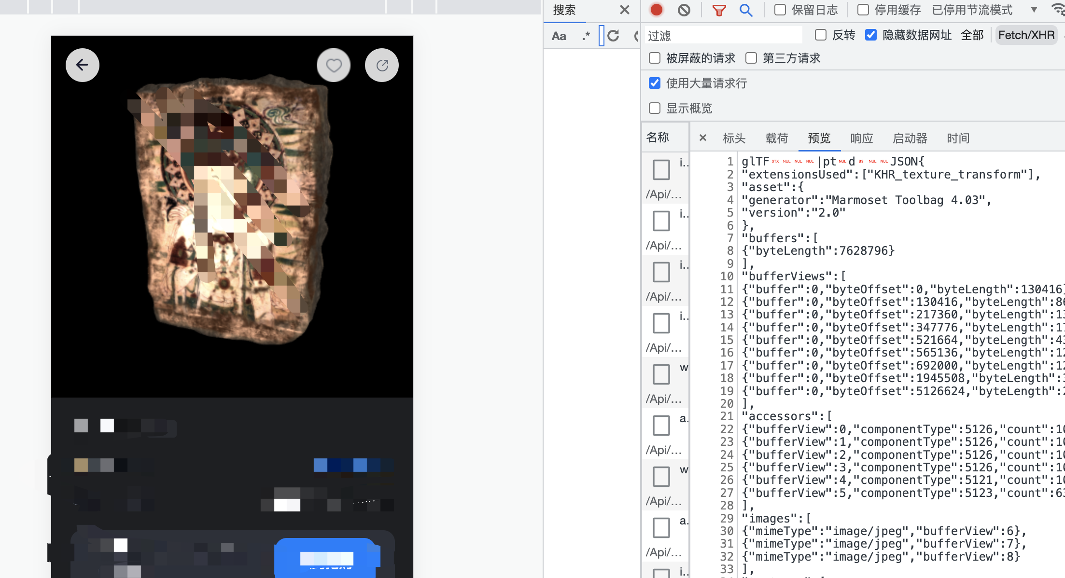
Task: Click the "byteLength":7628796 preview line
Action: click(818, 251)
